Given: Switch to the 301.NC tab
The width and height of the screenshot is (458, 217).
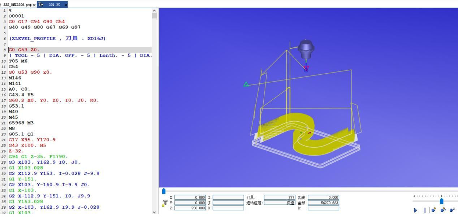Looking at the screenshot, I should pos(54,5).
